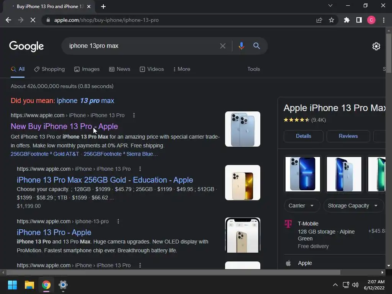Open the Windows Start menu
This screenshot has width=392, height=294.
point(12,285)
